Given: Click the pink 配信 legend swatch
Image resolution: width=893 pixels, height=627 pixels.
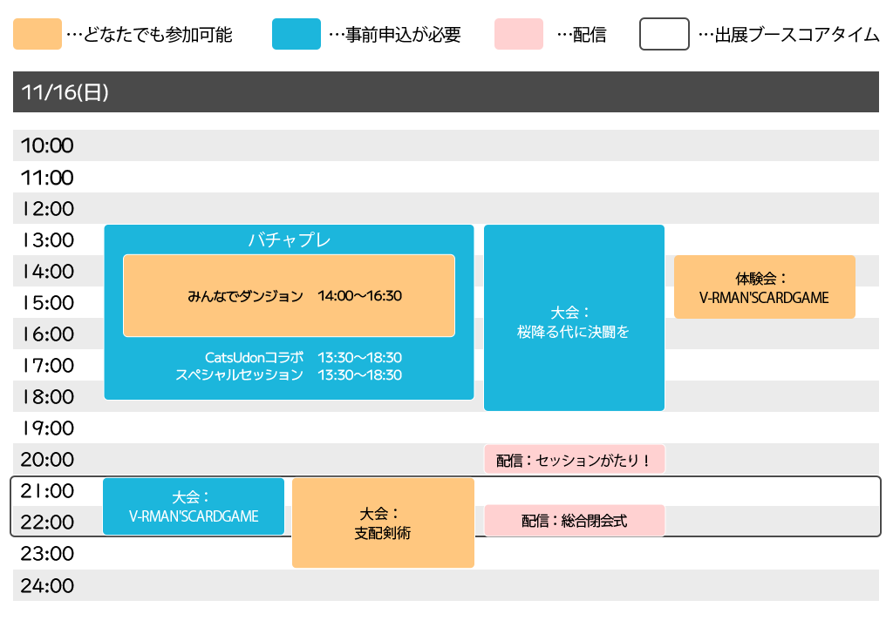Looking at the screenshot, I should click(x=518, y=35).
